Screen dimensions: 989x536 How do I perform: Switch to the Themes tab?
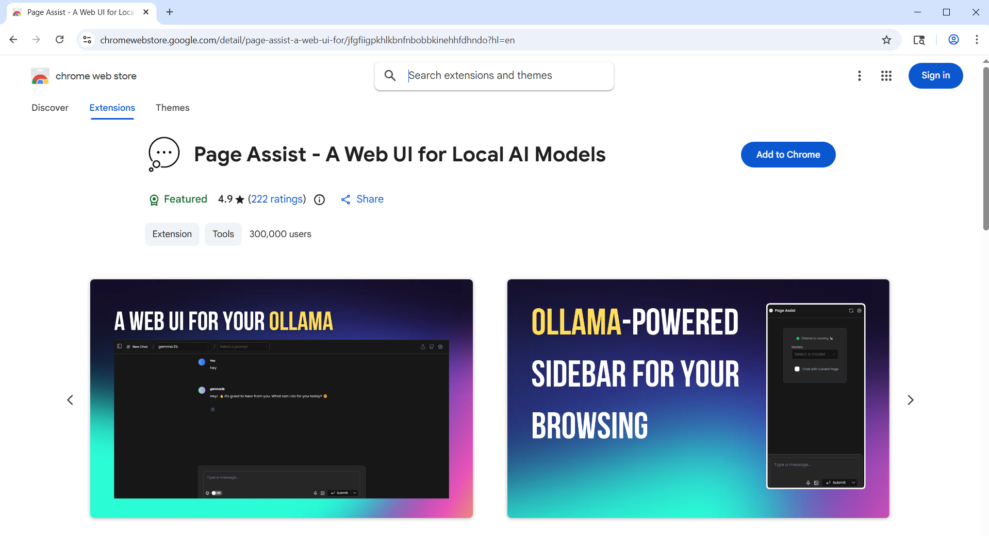tap(172, 108)
